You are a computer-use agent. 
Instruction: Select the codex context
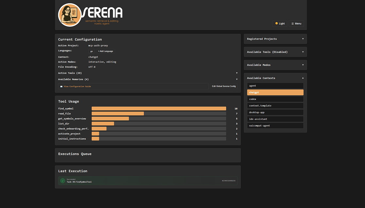(x=275, y=99)
